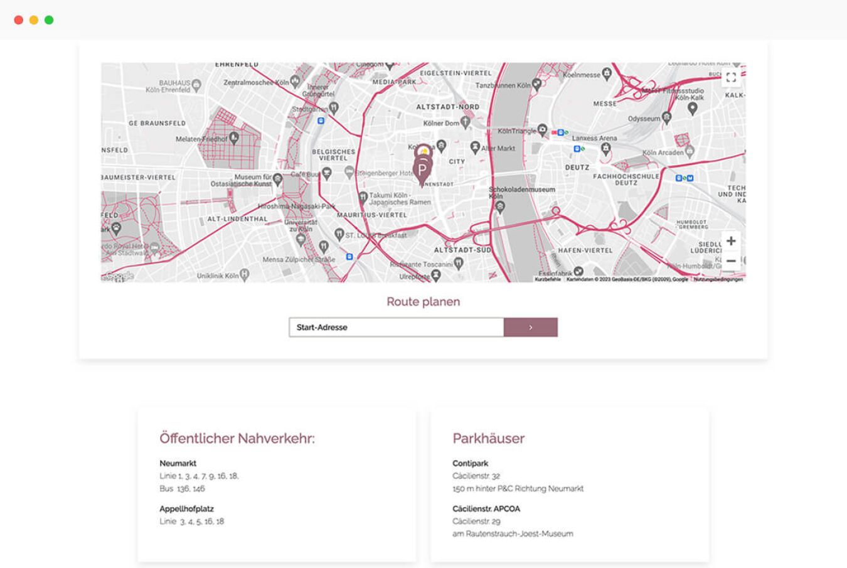Click the parking P marker pin
Image resolution: width=847 pixels, height=568 pixels.
pyautogui.click(x=422, y=171)
